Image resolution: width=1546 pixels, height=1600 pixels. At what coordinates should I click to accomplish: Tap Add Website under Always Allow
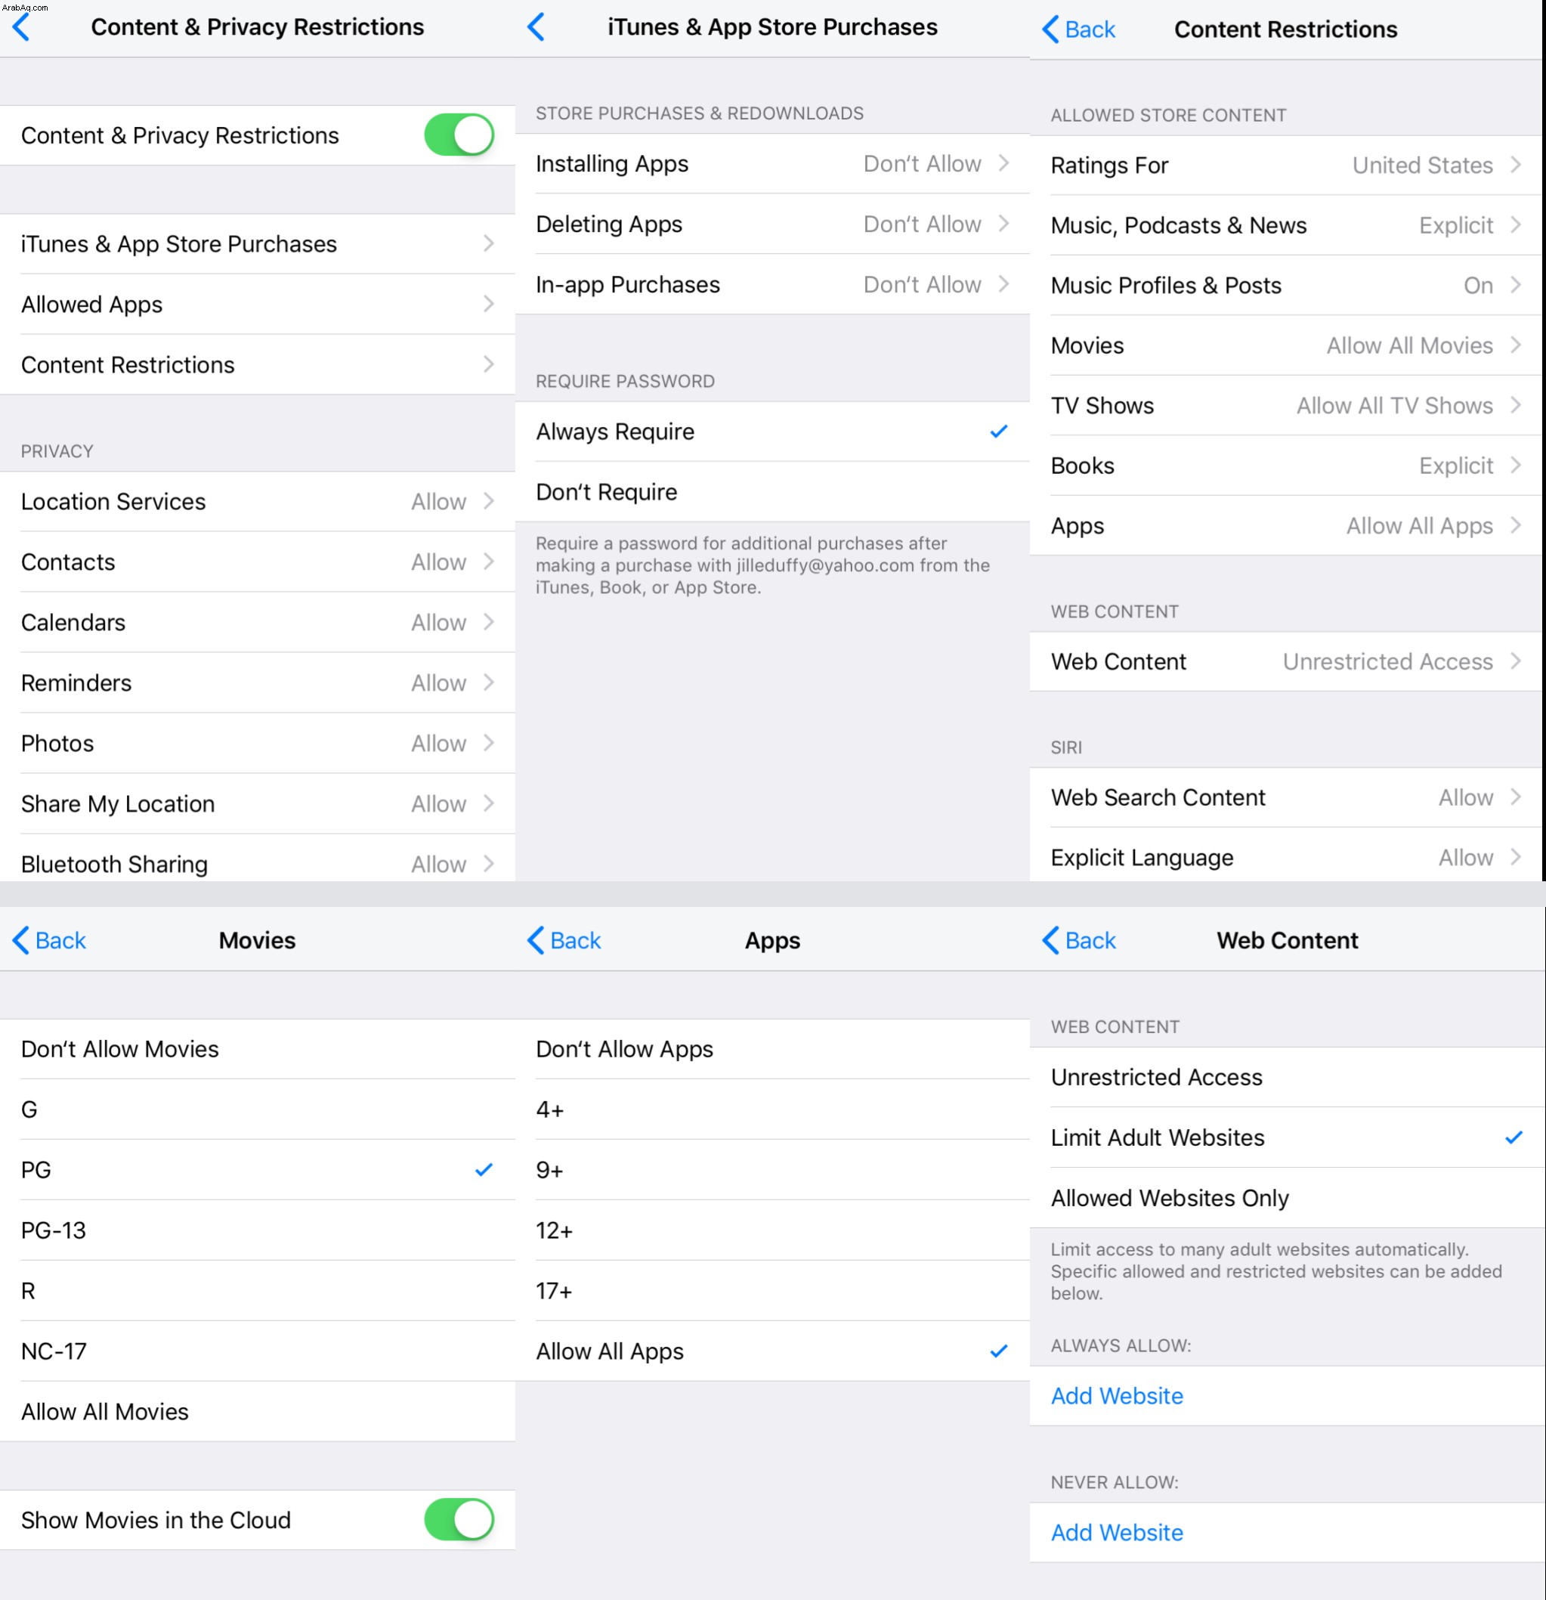pos(1117,1396)
